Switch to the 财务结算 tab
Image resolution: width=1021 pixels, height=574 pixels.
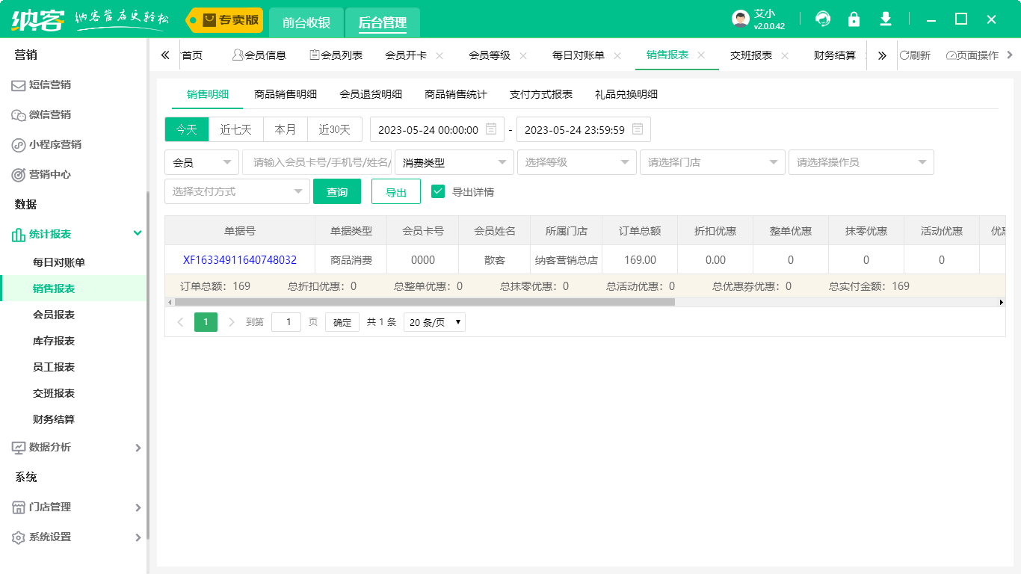(835, 55)
